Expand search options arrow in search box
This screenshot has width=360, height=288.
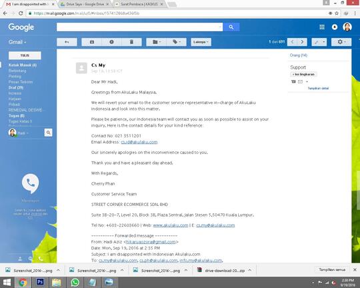[x=220, y=27]
